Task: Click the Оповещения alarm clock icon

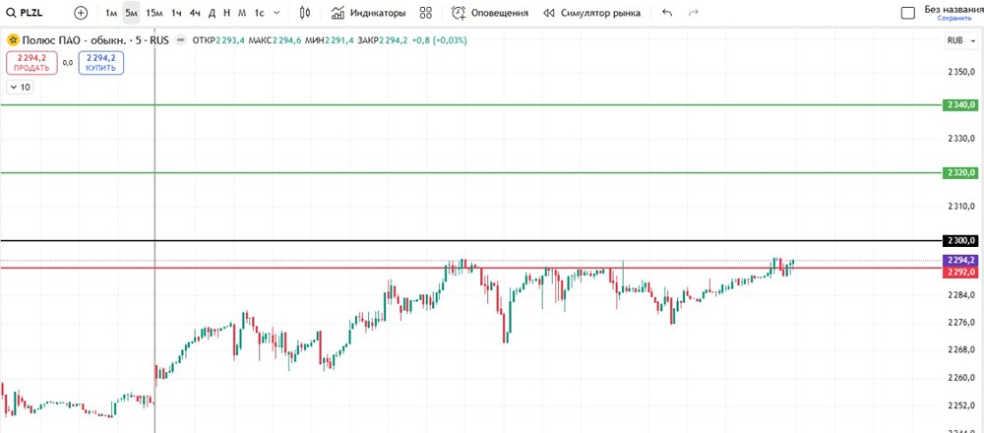Action: pyautogui.click(x=460, y=13)
